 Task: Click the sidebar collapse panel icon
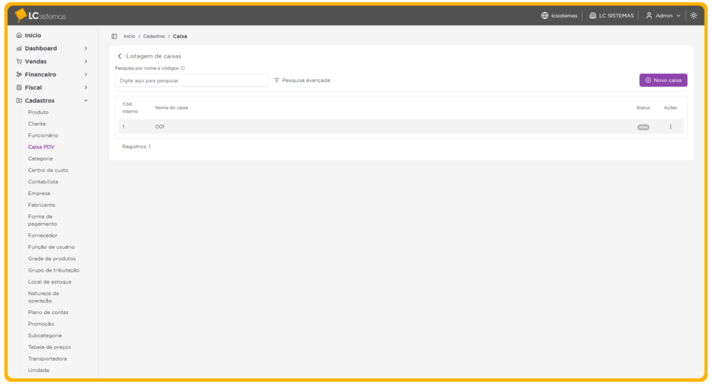click(x=114, y=36)
